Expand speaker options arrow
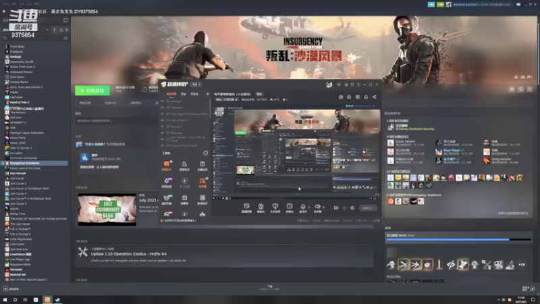This screenshot has width=540, height=304. 323,207
